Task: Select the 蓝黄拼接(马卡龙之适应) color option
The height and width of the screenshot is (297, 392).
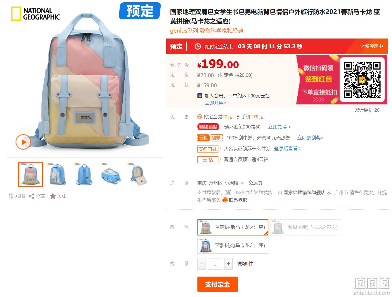Action: click(233, 227)
